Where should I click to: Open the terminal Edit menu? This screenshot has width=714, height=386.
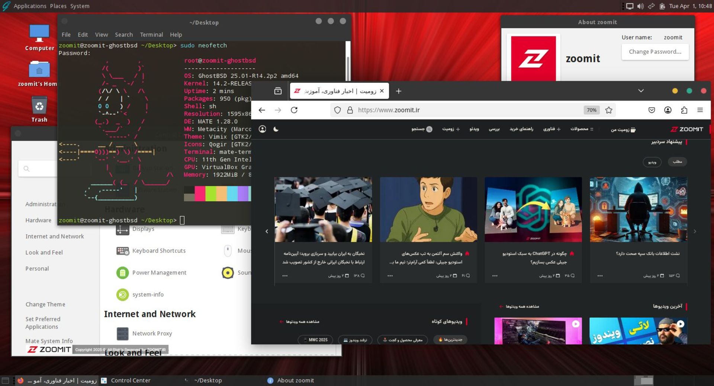tap(83, 35)
